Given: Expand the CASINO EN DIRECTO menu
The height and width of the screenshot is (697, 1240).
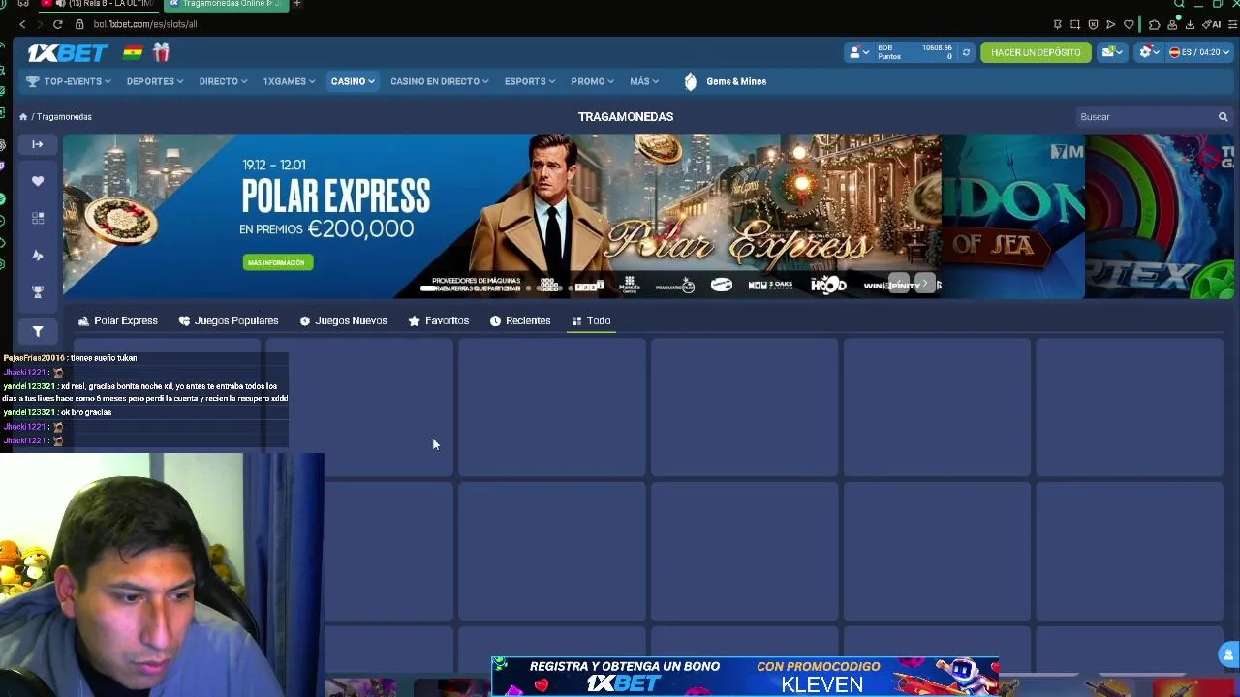Looking at the screenshot, I should point(440,82).
